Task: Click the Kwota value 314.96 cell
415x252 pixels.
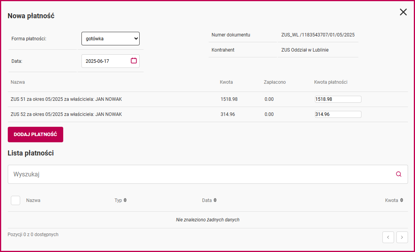Action: (x=228, y=114)
